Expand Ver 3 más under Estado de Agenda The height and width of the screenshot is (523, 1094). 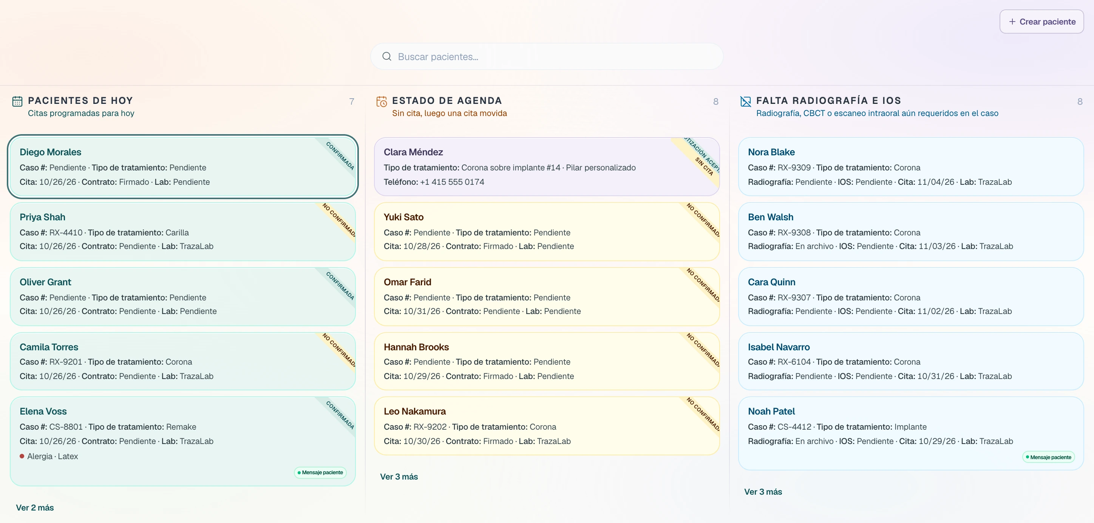399,477
